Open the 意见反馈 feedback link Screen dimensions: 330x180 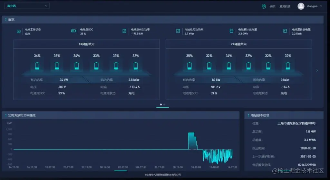pos(285,6)
